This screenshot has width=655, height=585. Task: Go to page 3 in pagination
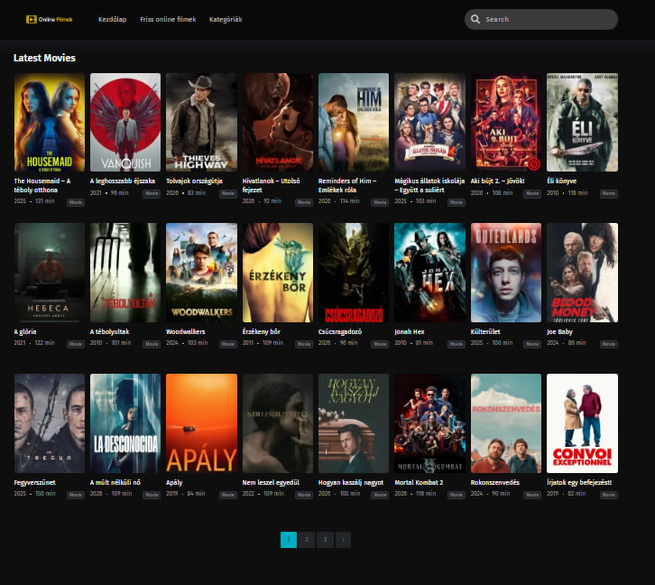[x=325, y=540]
